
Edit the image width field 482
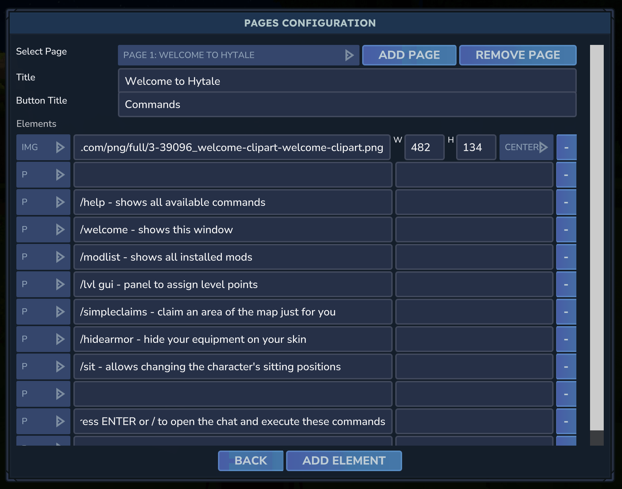424,147
